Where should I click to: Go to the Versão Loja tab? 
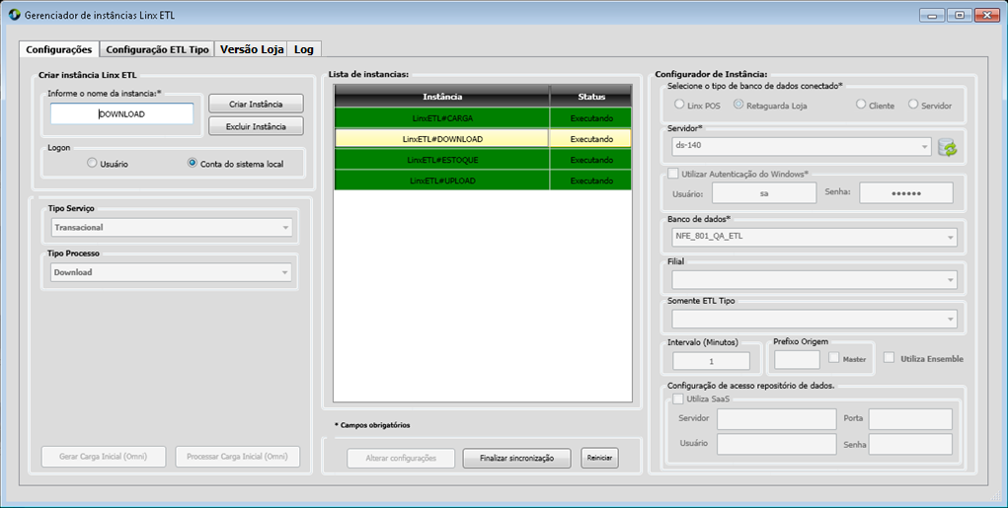(252, 49)
